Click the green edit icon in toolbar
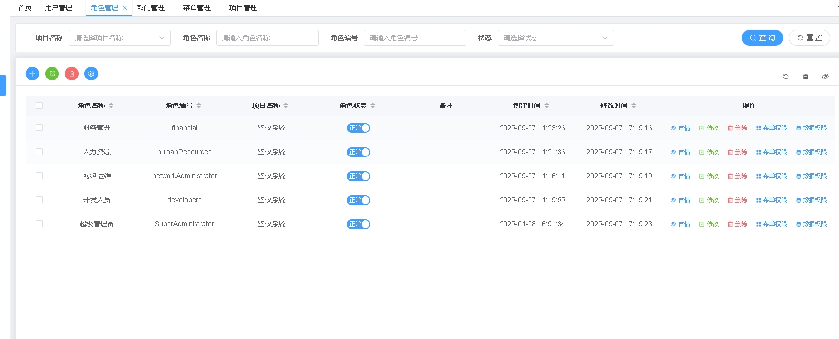 (x=52, y=74)
